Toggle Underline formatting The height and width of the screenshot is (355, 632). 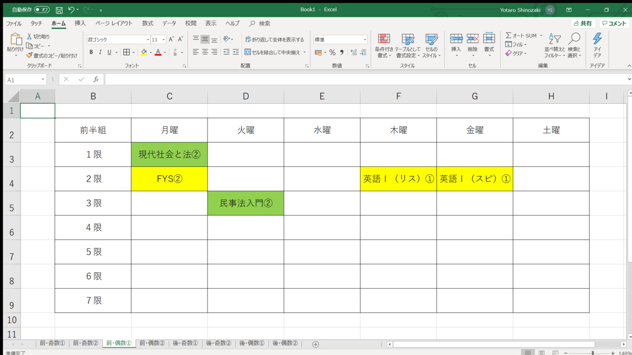(109, 52)
